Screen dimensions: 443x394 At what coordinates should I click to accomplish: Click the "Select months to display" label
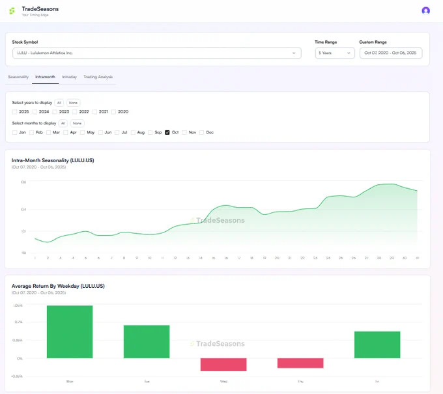tap(34, 124)
